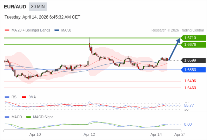The width and height of the screenshot is (207, 140).
Task: Click the RSI blue legend swatch
Action: click(7, 97)
